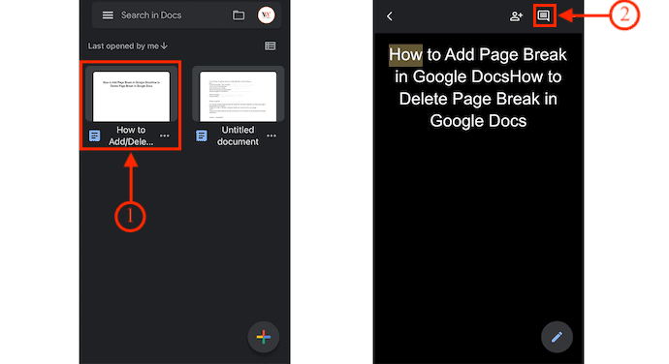Open the account profile avatar
Image resolution: width=669 pixels, height=364 pixels.
click(x=267, y=15)
